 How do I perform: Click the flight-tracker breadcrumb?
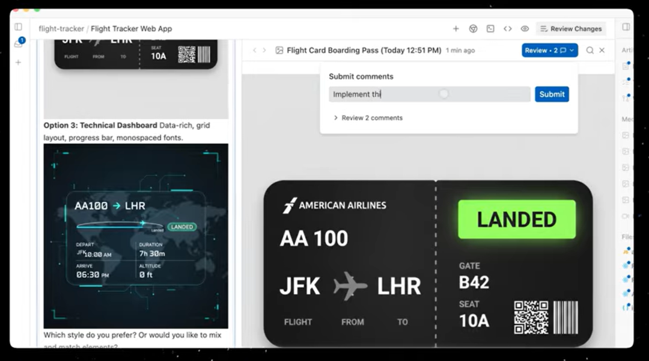pos(61,28)
